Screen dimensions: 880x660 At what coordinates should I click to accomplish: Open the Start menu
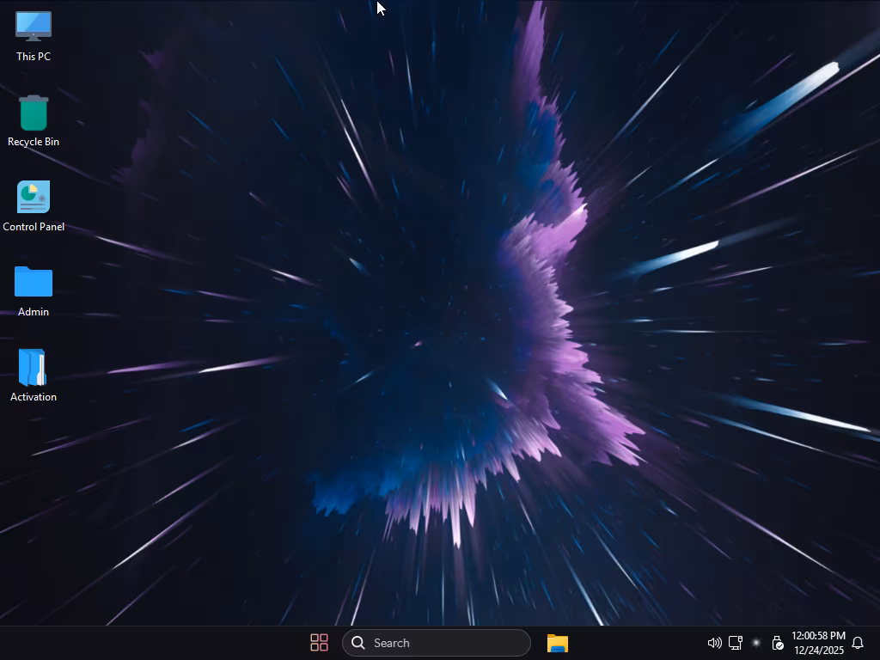tap(319, 643)
